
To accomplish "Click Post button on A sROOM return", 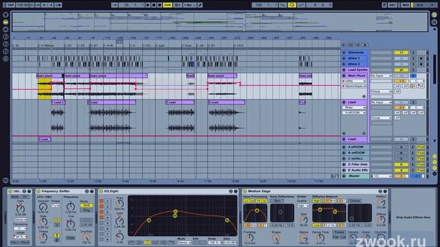I will click(x=420, y=147).
